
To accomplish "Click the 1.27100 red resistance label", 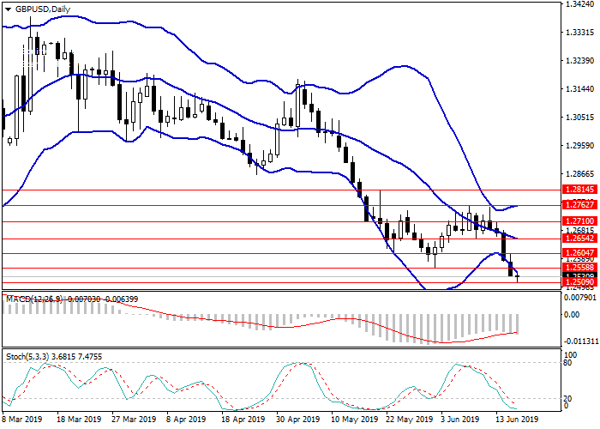I will (x=579, y=221).
